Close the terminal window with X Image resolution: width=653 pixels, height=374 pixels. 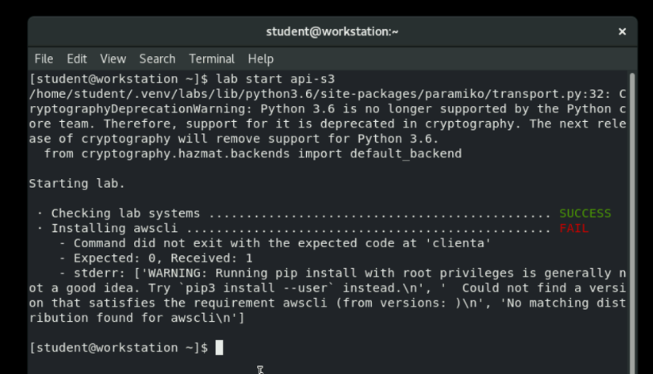click(x=622, y=31)
